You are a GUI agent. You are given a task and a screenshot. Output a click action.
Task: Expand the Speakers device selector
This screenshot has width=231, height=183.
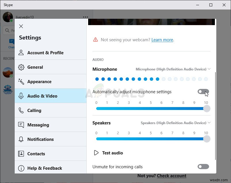(209, 123)
